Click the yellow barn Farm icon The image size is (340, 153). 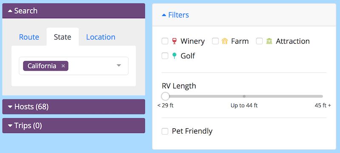coord(225,41)
